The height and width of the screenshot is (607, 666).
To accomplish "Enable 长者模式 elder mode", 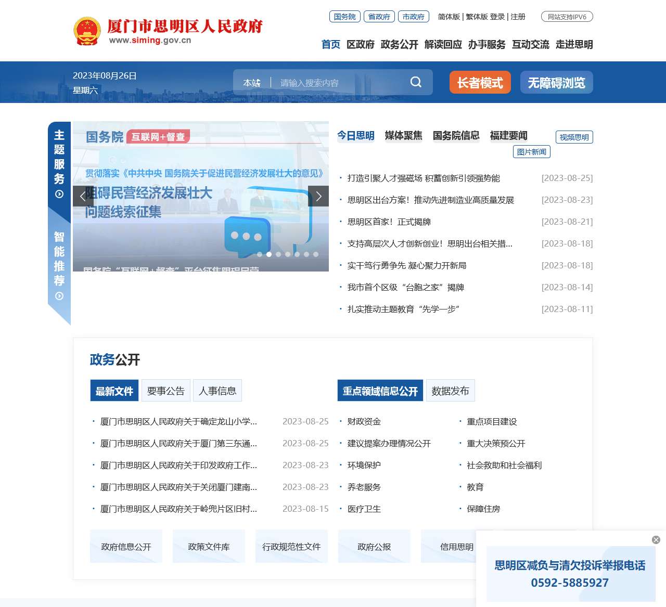I will tap(480, 83).
